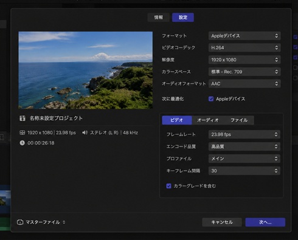Open the オーディオフォーマット AAC dropdown
Viewport: 298px width, 240px height.
tap(244, 84)
